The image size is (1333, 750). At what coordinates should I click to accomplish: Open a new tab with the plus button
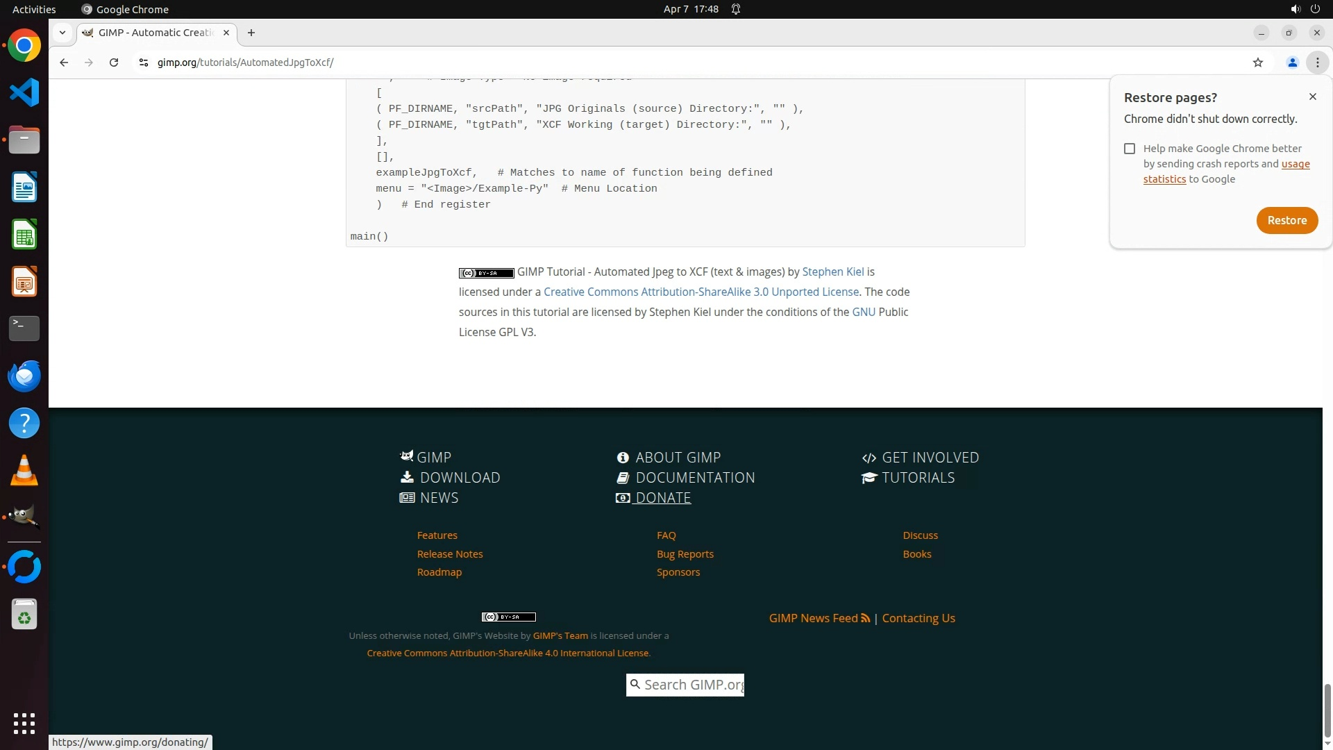(x=251, y=33)
